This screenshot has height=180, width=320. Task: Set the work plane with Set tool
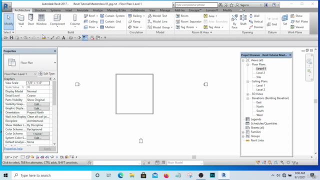[285, 20]
